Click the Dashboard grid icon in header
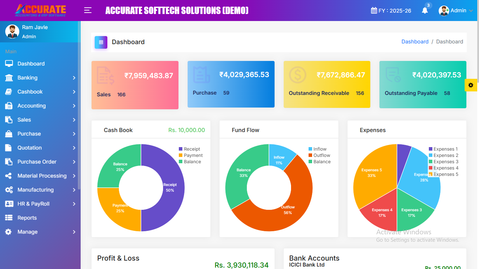Screen dimensions: 479x269 tap(101, 42)
